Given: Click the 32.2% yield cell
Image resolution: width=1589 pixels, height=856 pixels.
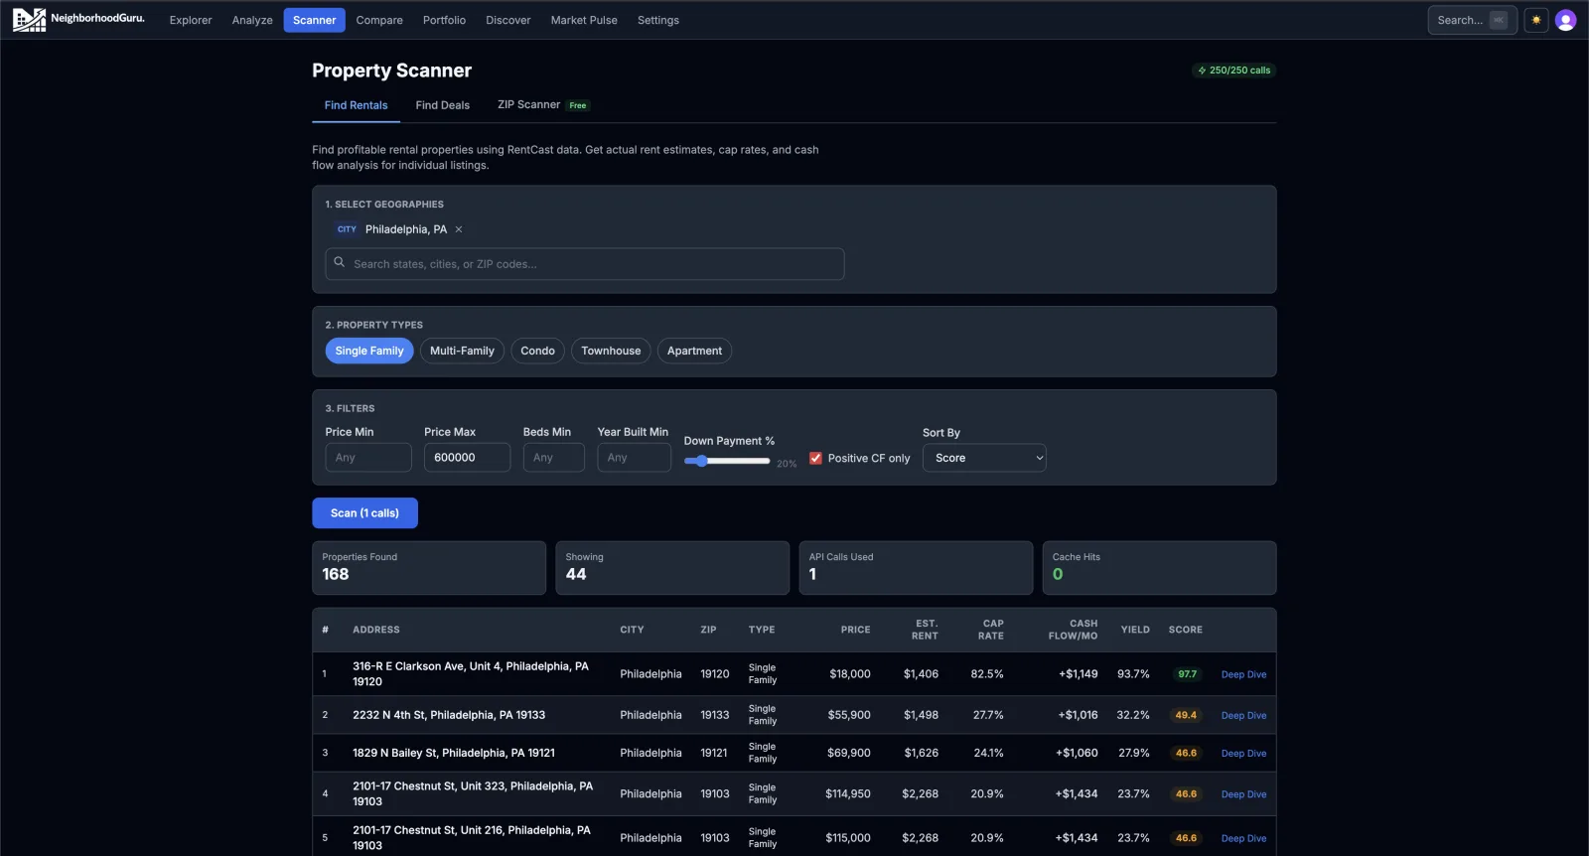Looking at the screenshot, I should (1133, 715).
